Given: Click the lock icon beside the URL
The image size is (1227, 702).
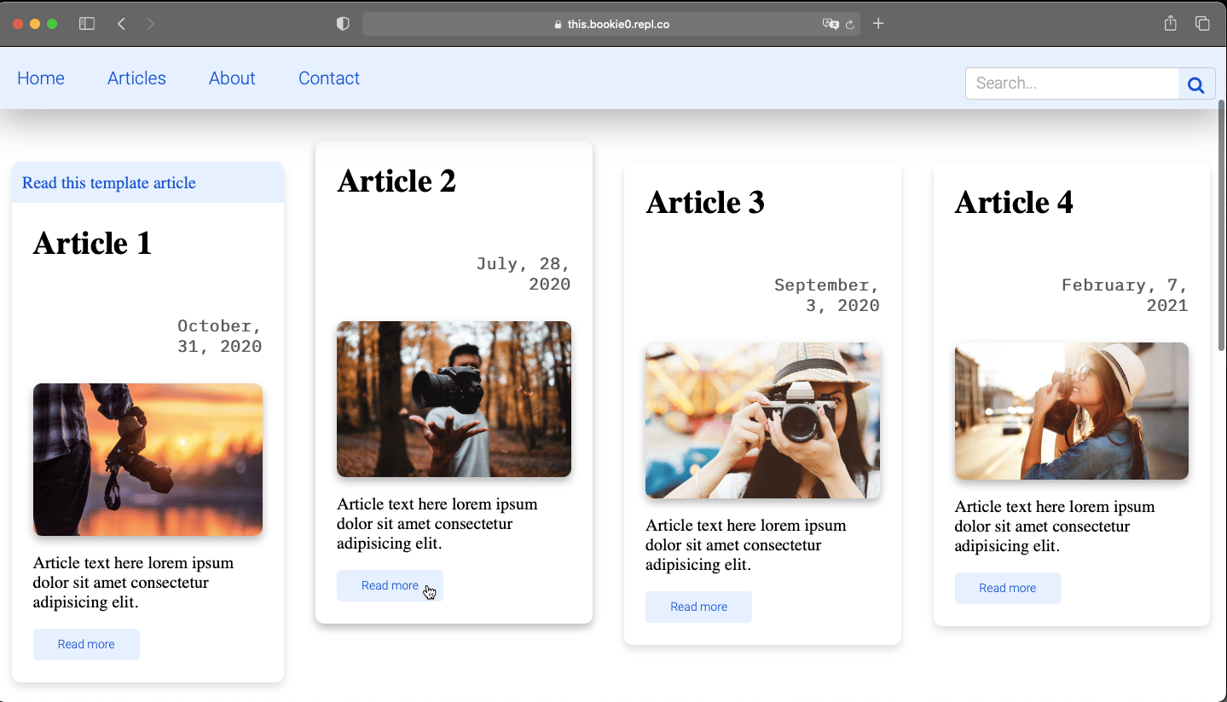Looking at the screenshot, I should tap(559, 25).
